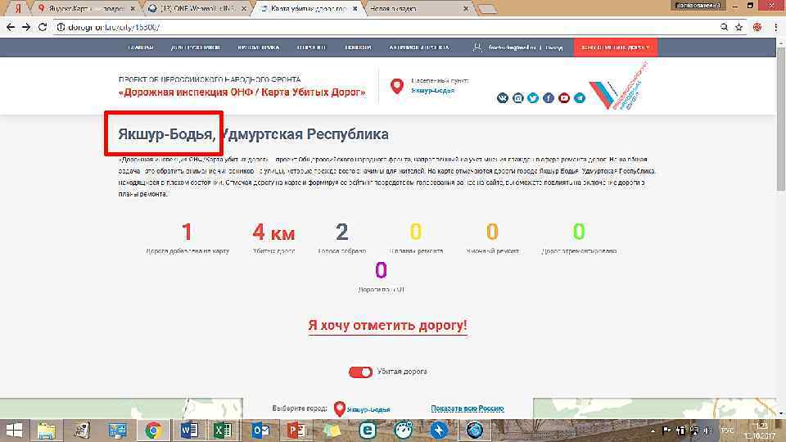Open Excel from the taskbar

pos(222,431)
